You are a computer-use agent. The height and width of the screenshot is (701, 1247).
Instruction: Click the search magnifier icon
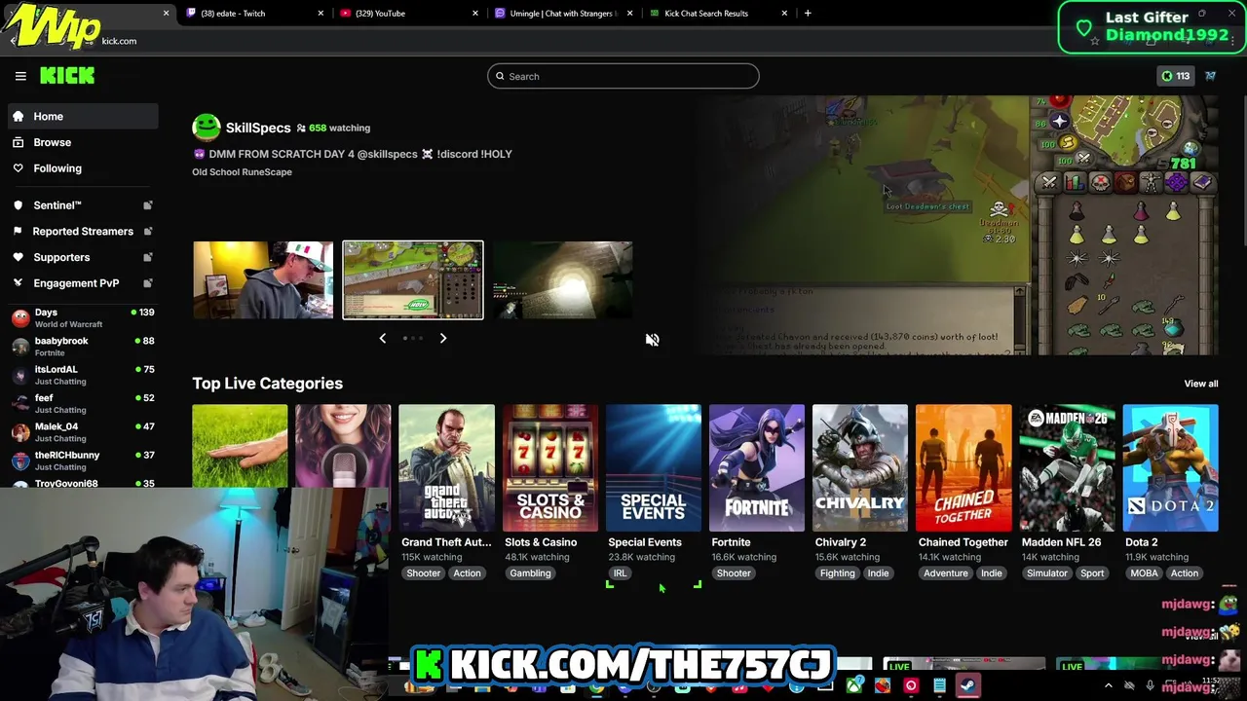click(500, 76)
